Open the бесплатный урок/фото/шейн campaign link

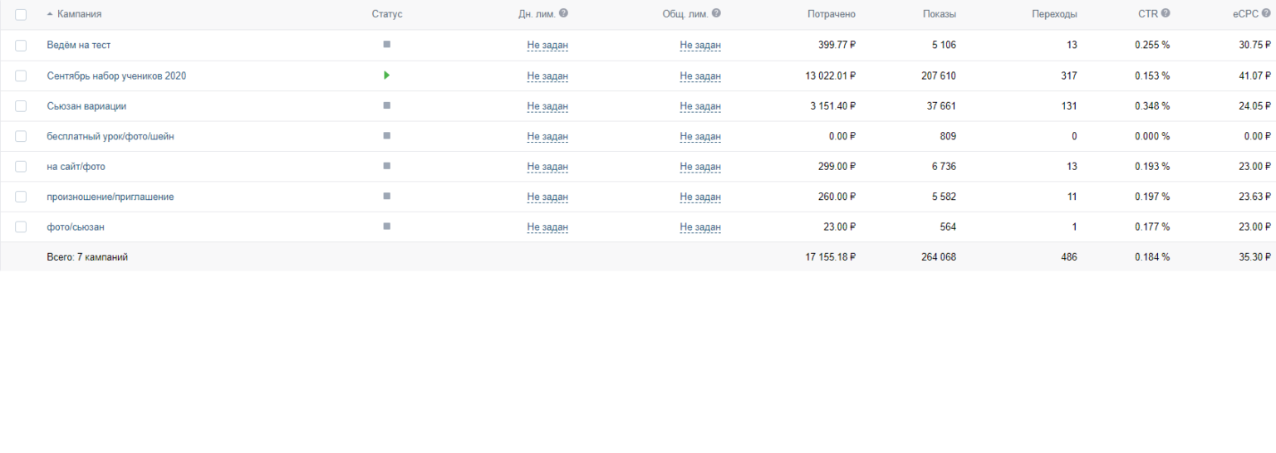pyautogui.click(x=110, y=137)
